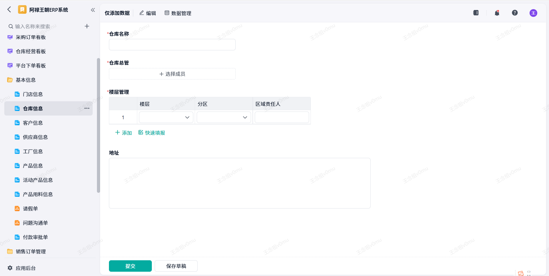
Task: Click the 工厂信息 form icon
Action: pyautogui.click(x=17, y=151)
